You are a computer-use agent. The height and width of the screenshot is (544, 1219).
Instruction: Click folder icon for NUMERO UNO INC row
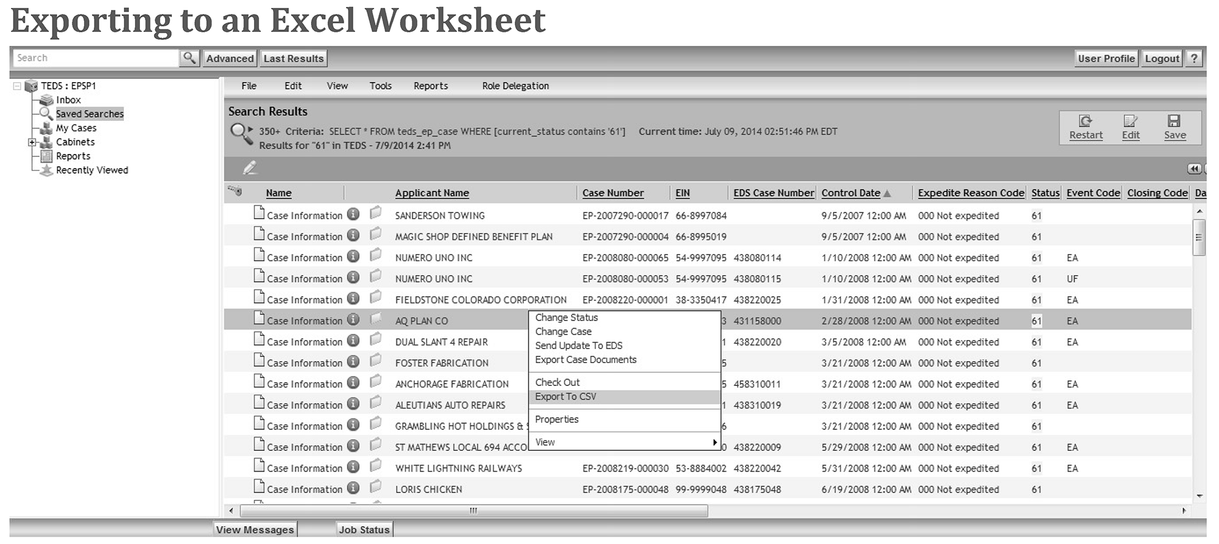pos(375,256)
